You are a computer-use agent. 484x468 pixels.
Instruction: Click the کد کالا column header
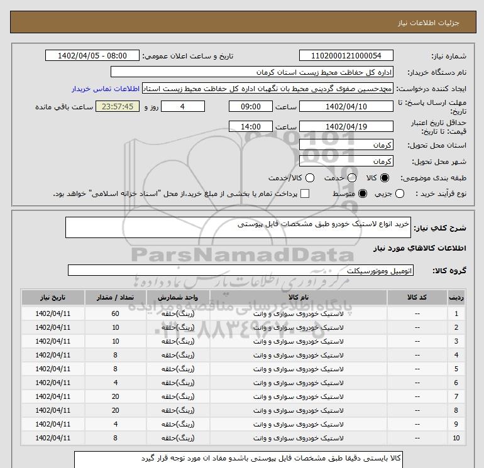click(x=417, y=297)
